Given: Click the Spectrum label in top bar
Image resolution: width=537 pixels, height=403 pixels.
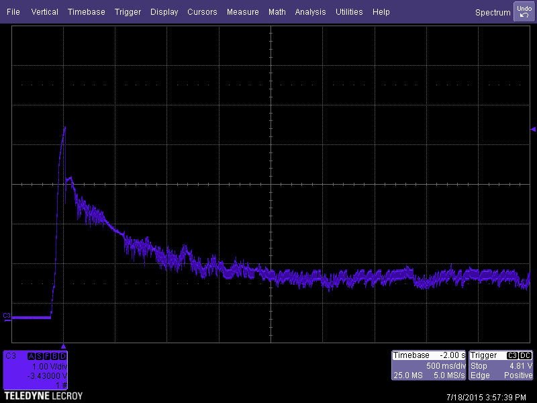Looking at the screenshot, I should pyautogui.click(x=493, y=12).
